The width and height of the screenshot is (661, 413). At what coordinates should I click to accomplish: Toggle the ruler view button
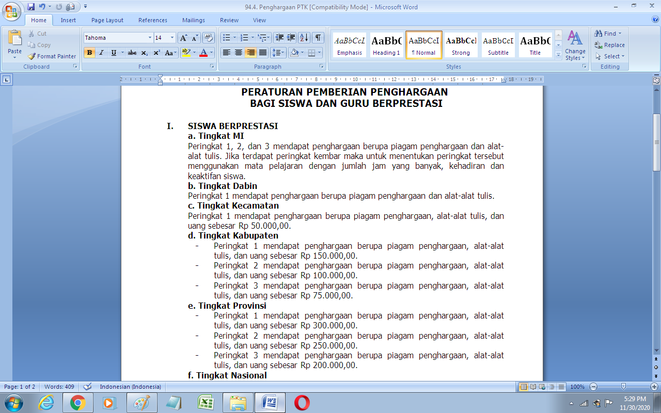pyautogui.click(x=656, y=81)
